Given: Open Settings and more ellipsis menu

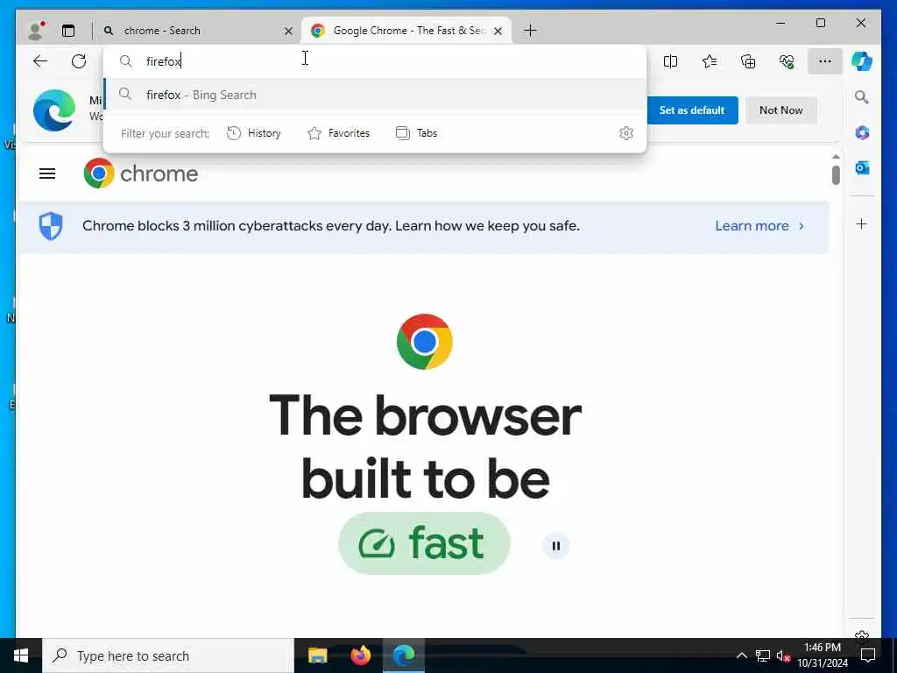Looking at the screenshot, I should click(825, 61).
